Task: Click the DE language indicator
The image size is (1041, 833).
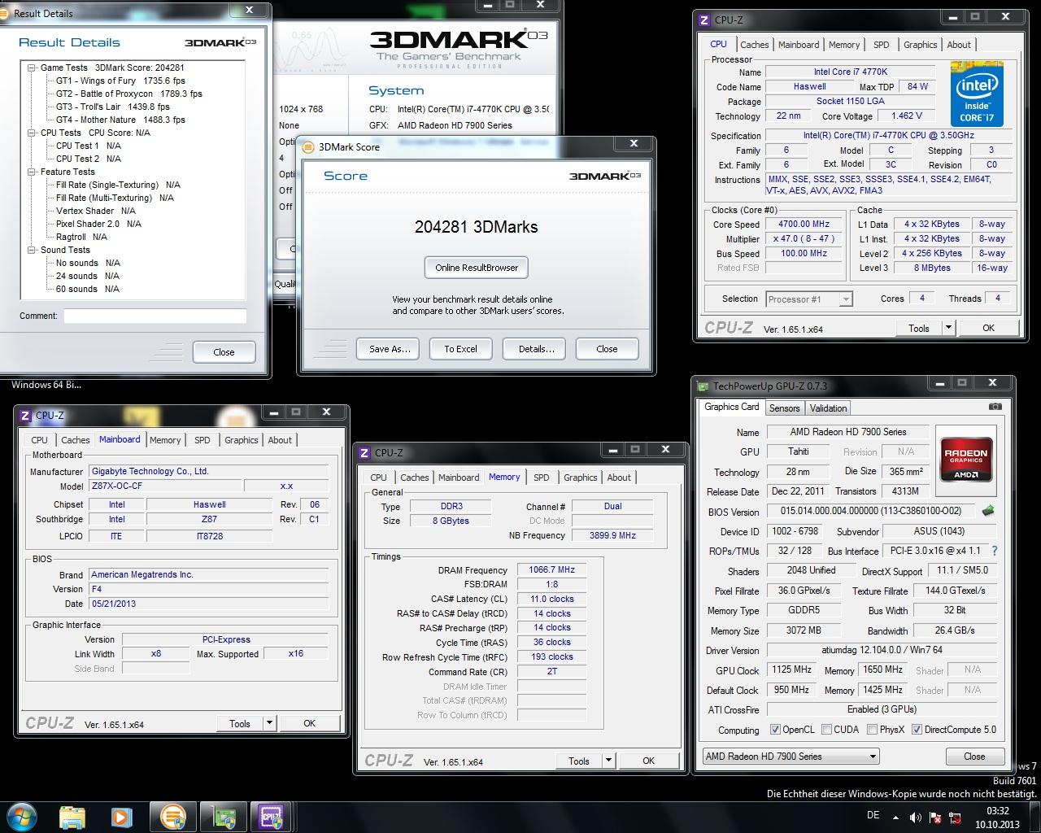Action: (x=873, y=815)
